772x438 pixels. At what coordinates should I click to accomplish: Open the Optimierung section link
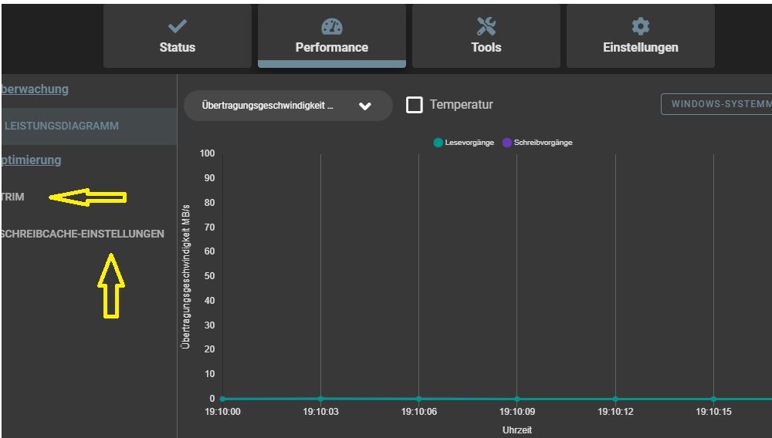pyautogui.click(x=32, y=160)
